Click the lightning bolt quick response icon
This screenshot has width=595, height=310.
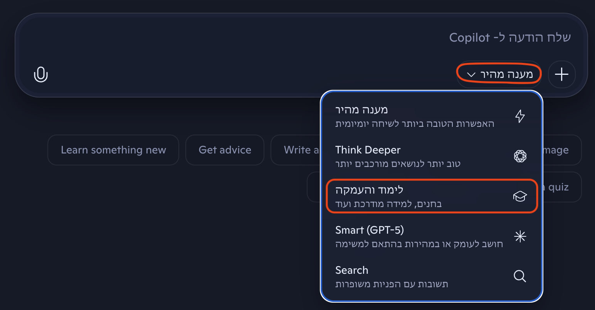pos(520,116)
